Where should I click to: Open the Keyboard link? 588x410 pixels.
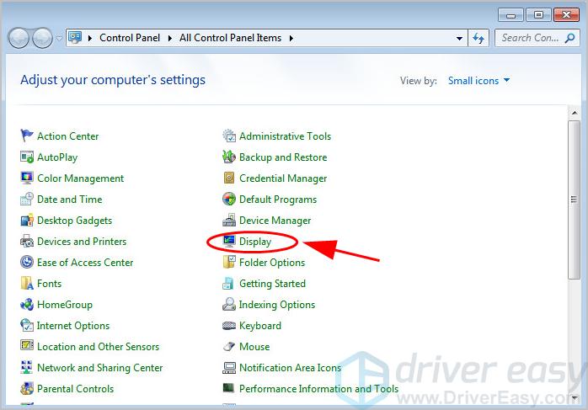[x=259, y=326]
